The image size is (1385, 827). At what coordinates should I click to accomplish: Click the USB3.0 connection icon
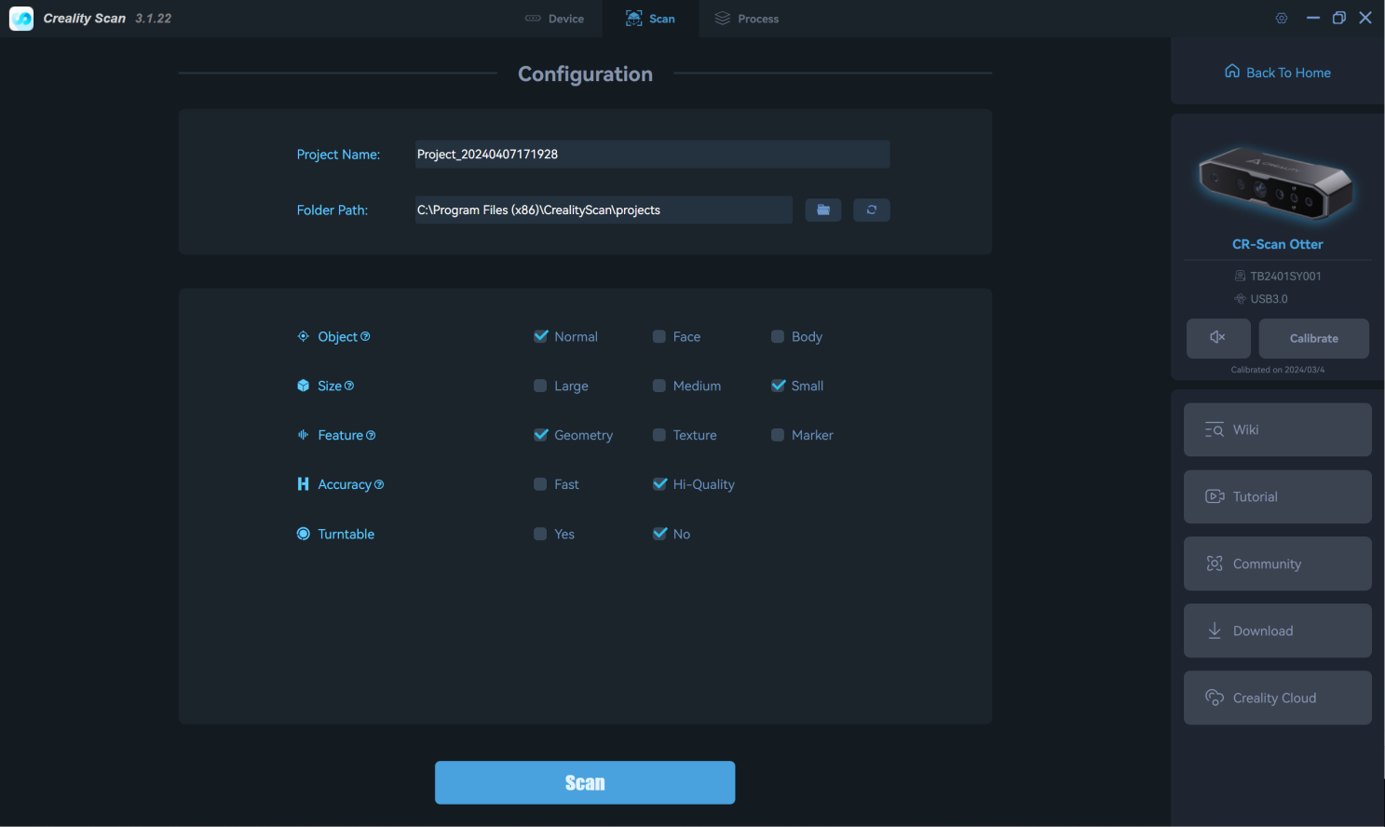pyautogui.click(x=1240, y=299)
